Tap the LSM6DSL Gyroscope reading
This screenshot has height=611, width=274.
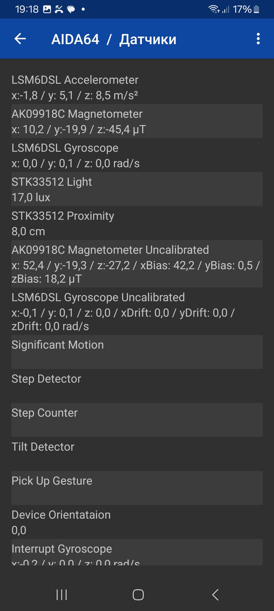[x=137, y=155]
